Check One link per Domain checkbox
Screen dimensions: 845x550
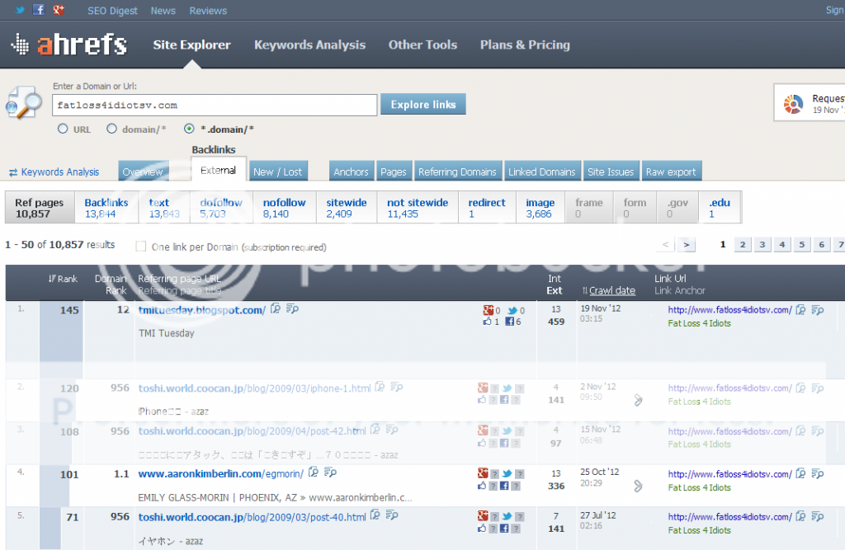[141, 247]
